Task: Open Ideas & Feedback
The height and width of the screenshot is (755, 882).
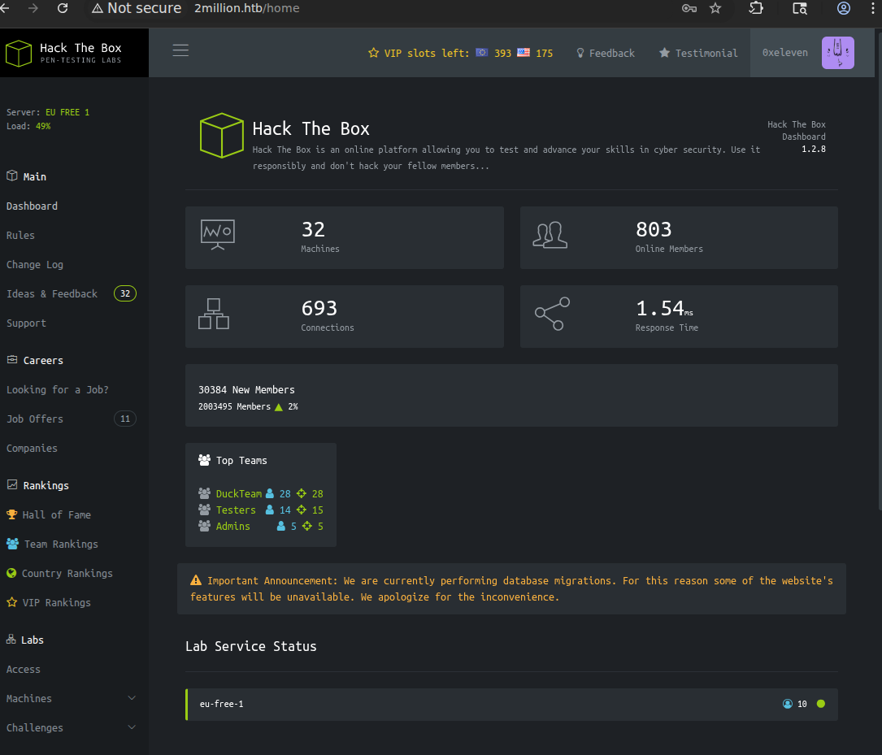Action: click(x=52, y=293)
